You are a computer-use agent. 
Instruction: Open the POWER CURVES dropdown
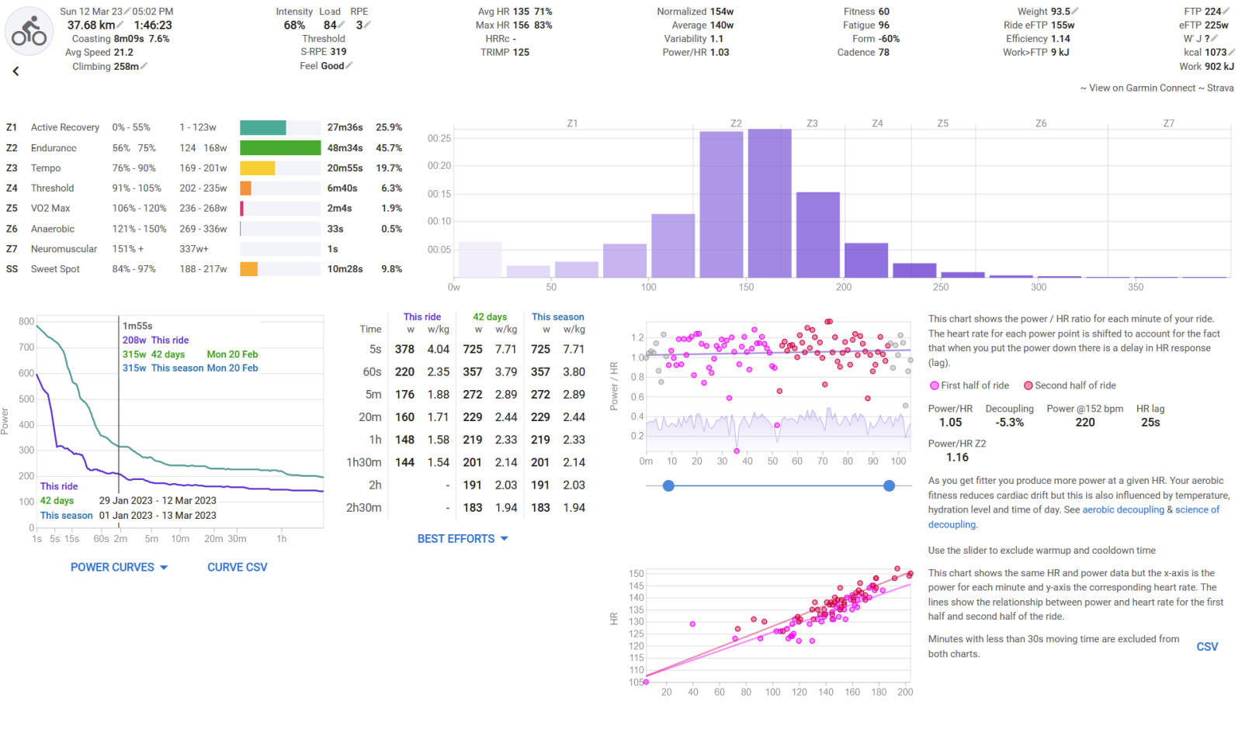pos(119,568)
